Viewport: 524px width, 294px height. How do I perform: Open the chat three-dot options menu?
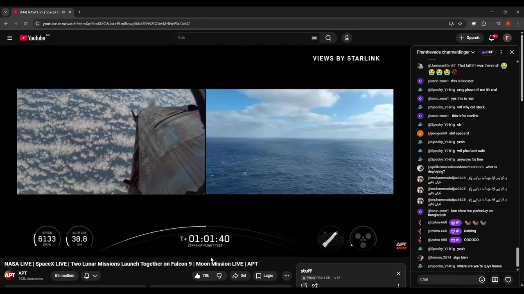point(501,52)
